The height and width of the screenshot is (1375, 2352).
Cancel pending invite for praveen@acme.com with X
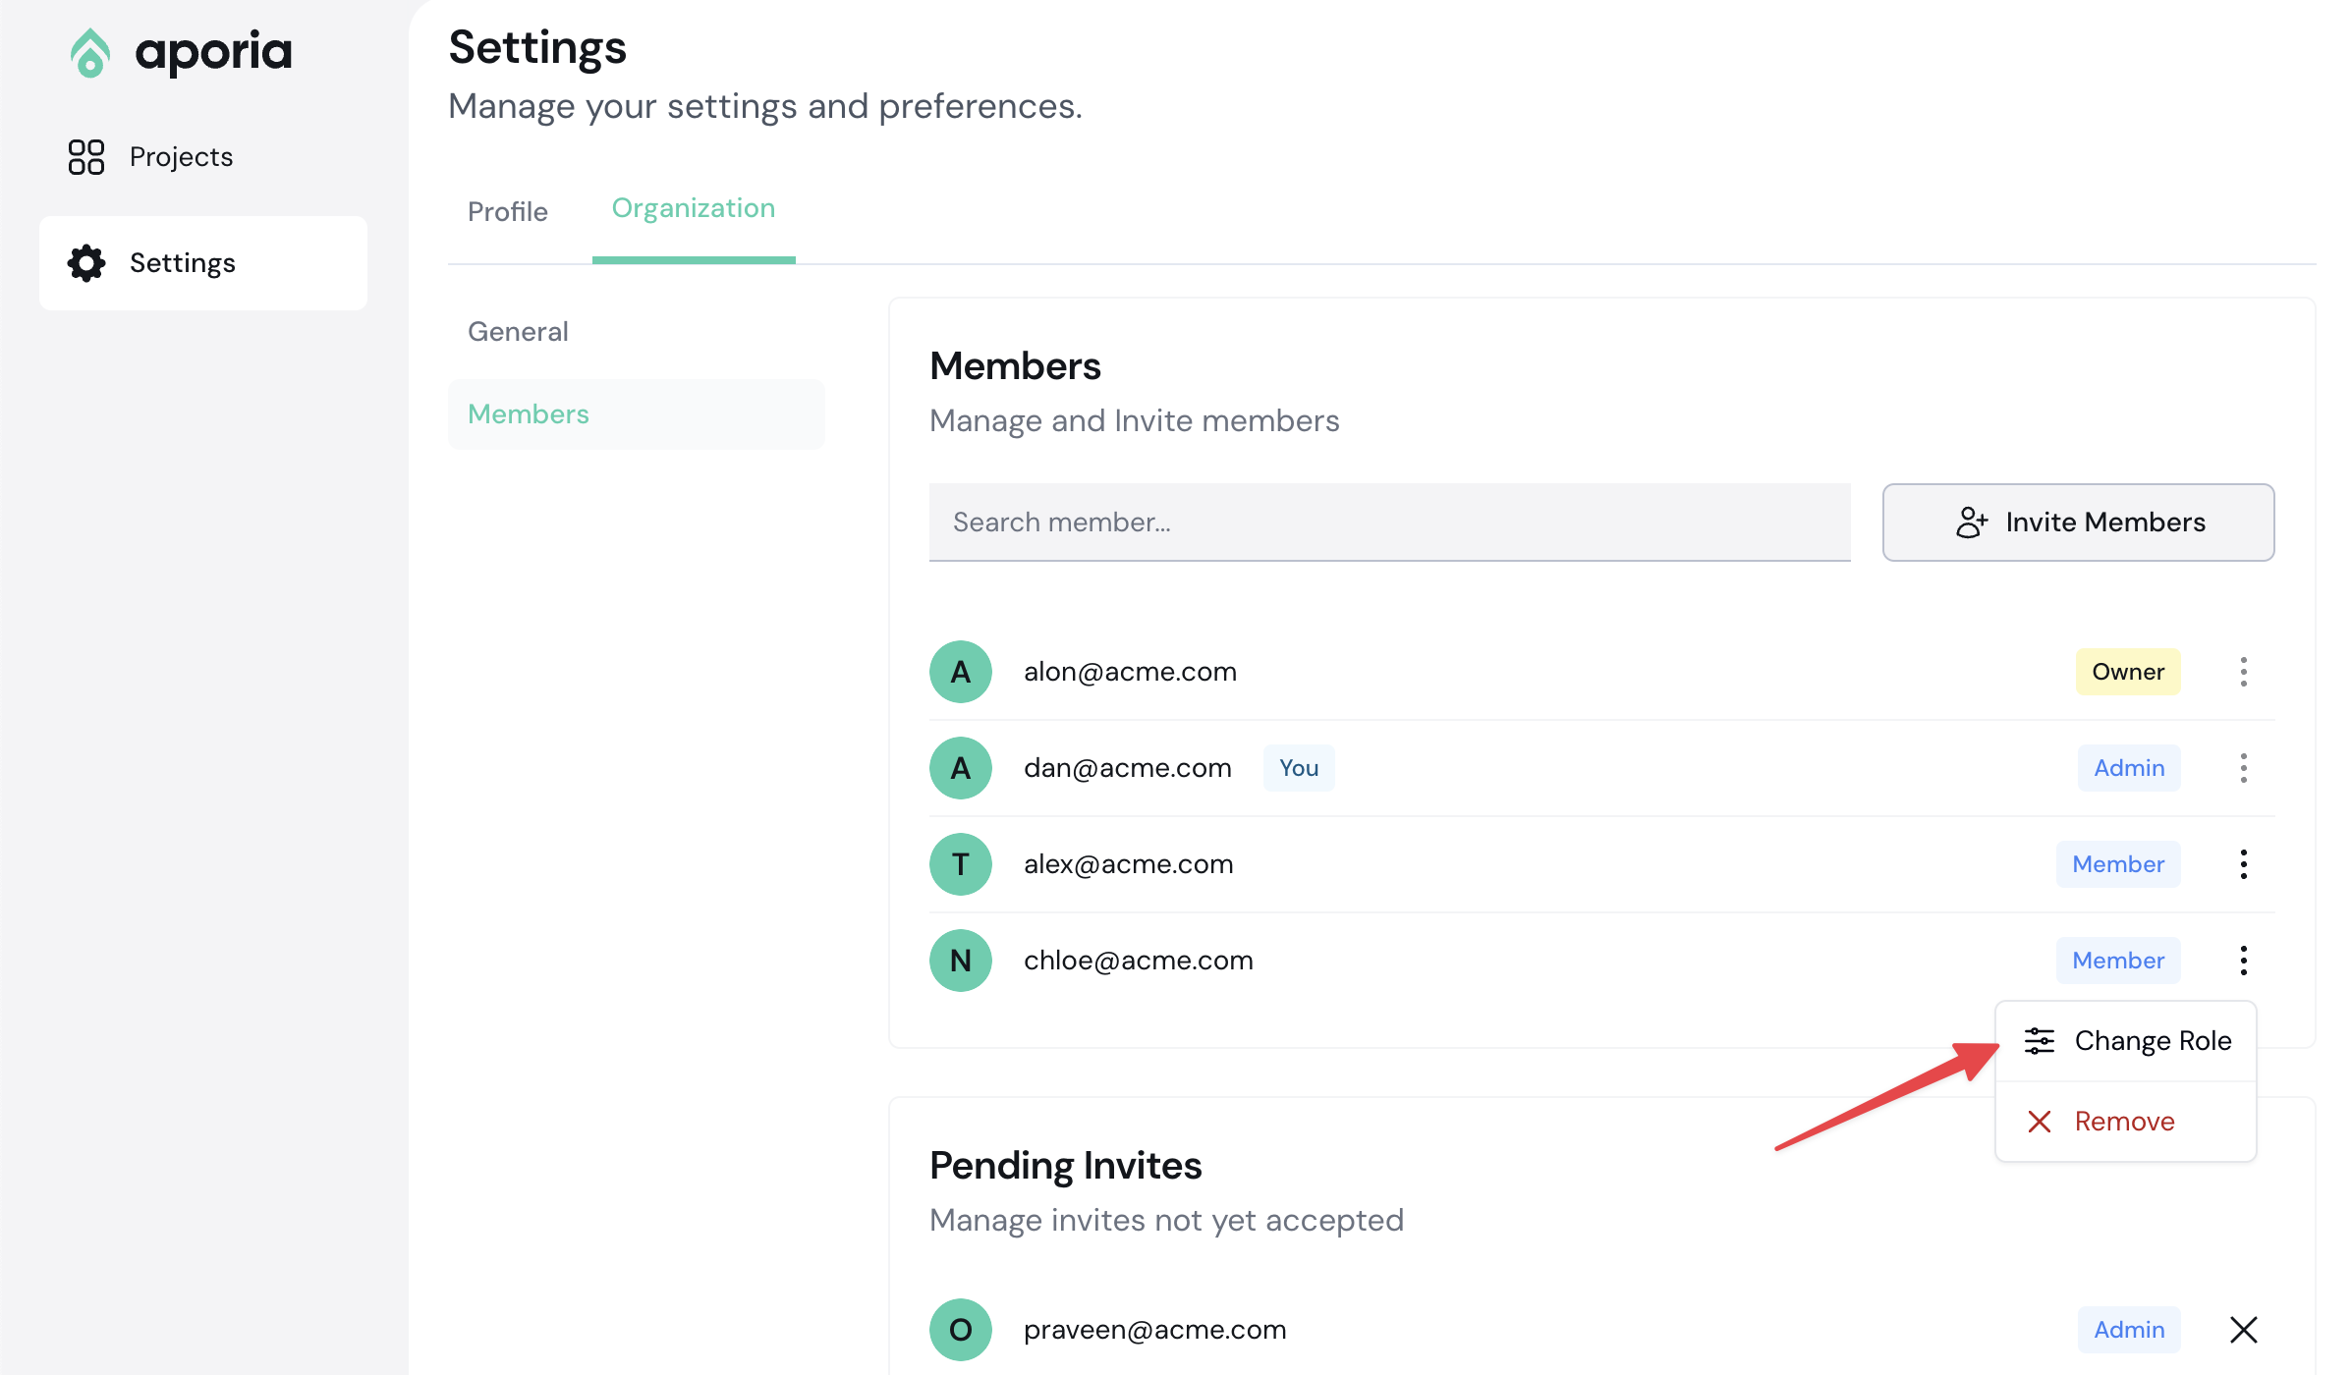[x=2243, y=1330]
